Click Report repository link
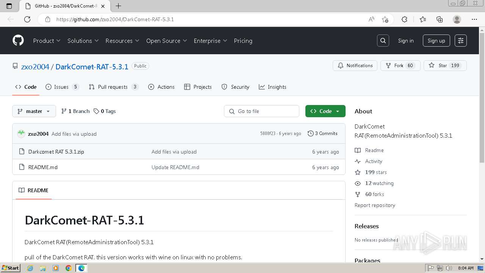 coord(375,205)
